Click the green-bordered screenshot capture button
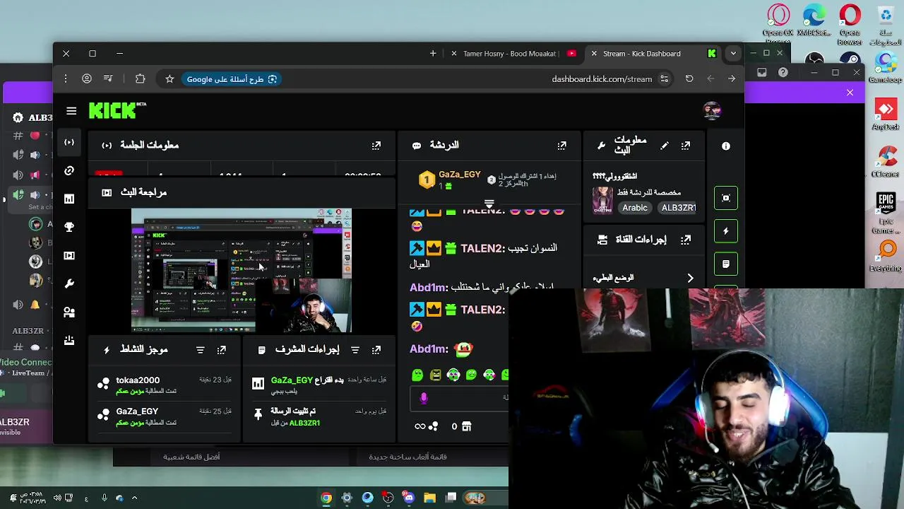Viewport: 904px width, 509px height. 726,198
